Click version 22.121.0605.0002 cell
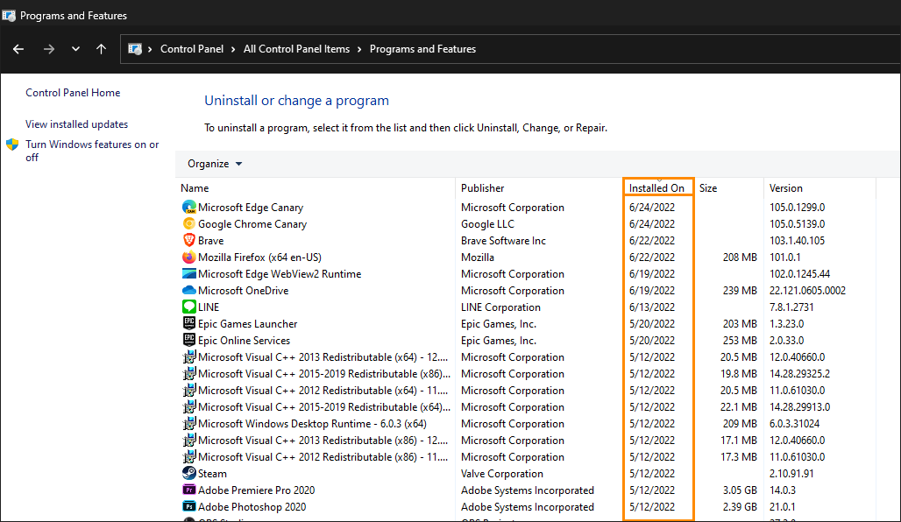901x522 pixels. coord(808,291)
